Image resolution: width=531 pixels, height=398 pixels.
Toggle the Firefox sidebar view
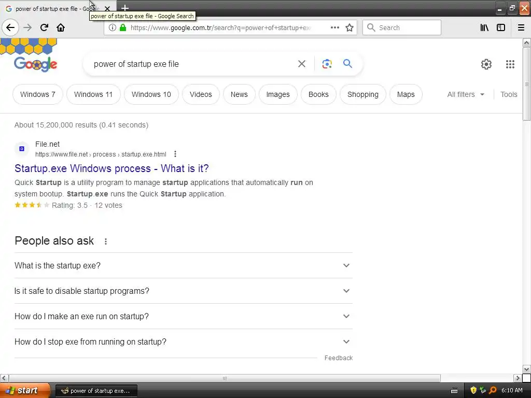coord(501,27)
